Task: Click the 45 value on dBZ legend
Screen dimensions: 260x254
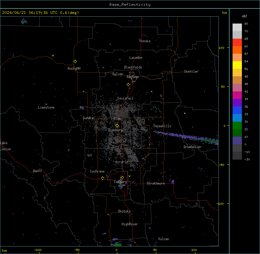Action: [x=246, y=84]
